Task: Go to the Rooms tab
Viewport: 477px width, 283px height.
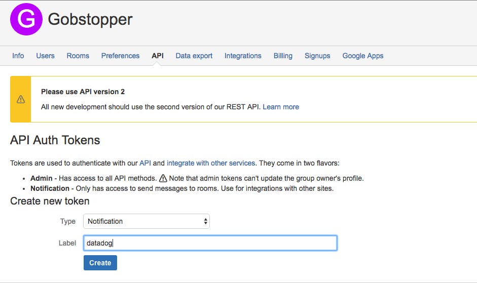Action: (78, 56)
